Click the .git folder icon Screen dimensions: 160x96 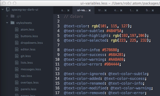tap(12, 16)
